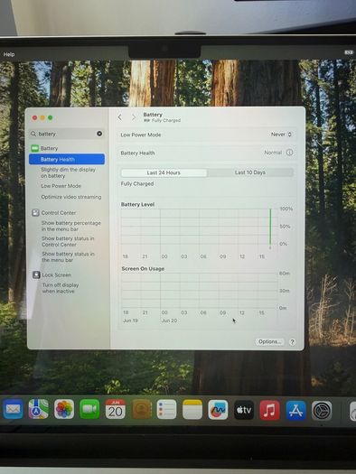The image size is (356, 474).
Task: Launch Maps from the Dock
Action: (x=39, y=409)
